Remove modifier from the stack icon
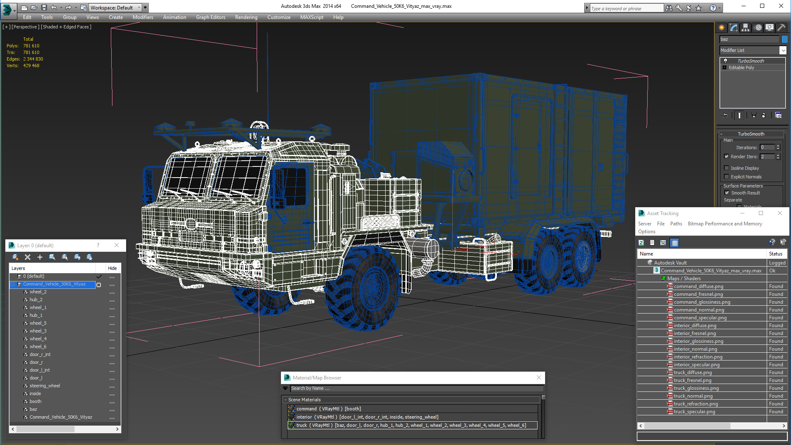This screenshot has height=445, width=791. click(x=764, y=115)
